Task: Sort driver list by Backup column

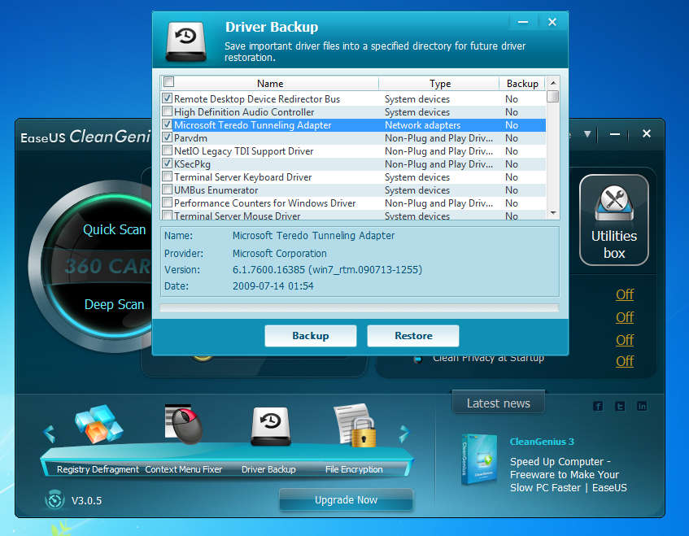Action: coord(522,83)
